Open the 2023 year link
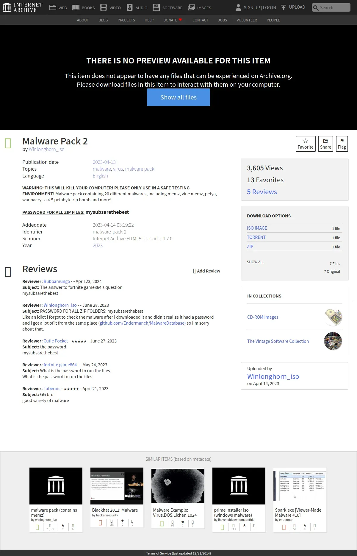 (x=98, y=245)
